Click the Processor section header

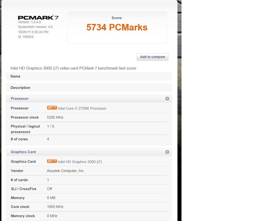(x=89, y=99)
